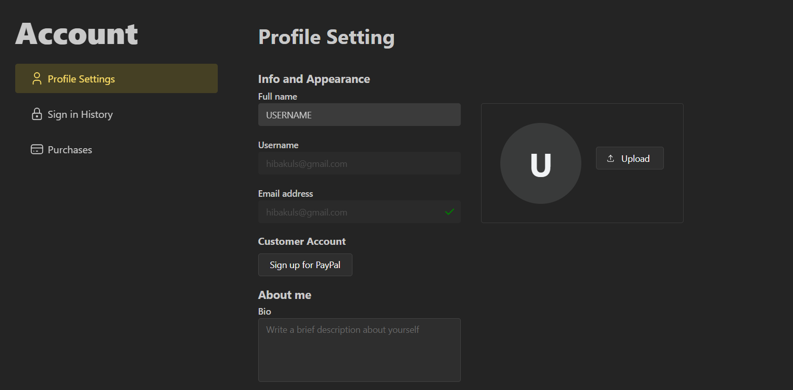793x390 pixels.
Task: Click the Profile Setting page title
Action: [x=326, y=37]
